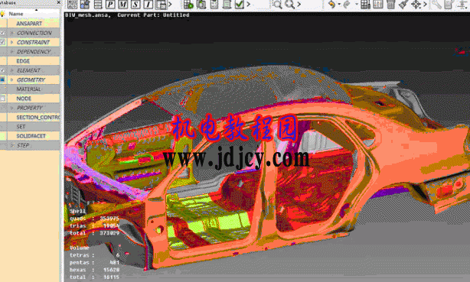Open the undo history dropdown arrow

339,4
